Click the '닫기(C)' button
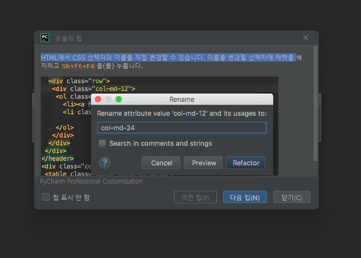Screen dimensions: 361x258 pos(291,198)
